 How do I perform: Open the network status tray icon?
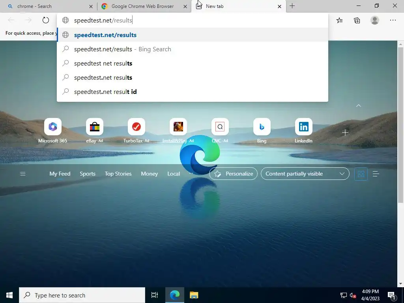(344, 295)
